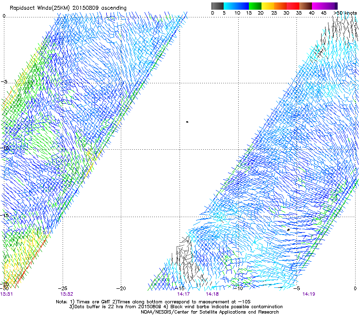Click the cyan 5-10 knots color segment

pos(230,6)
